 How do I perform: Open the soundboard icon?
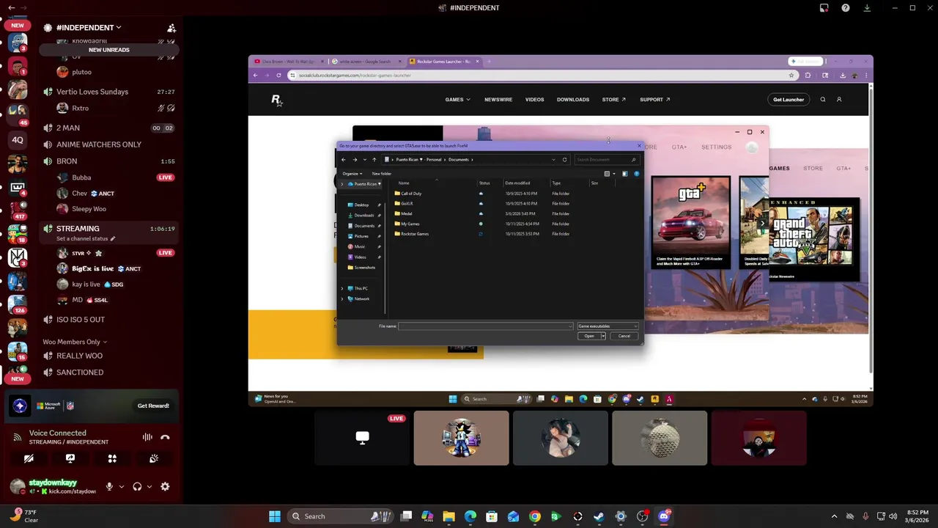click(x=154, y=458)
